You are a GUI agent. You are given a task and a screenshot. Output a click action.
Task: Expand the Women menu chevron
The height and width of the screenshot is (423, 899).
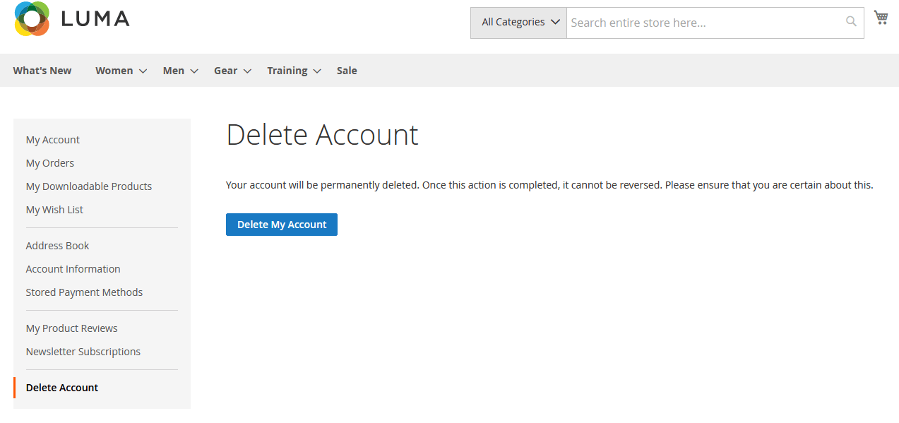tap(143, 71)
